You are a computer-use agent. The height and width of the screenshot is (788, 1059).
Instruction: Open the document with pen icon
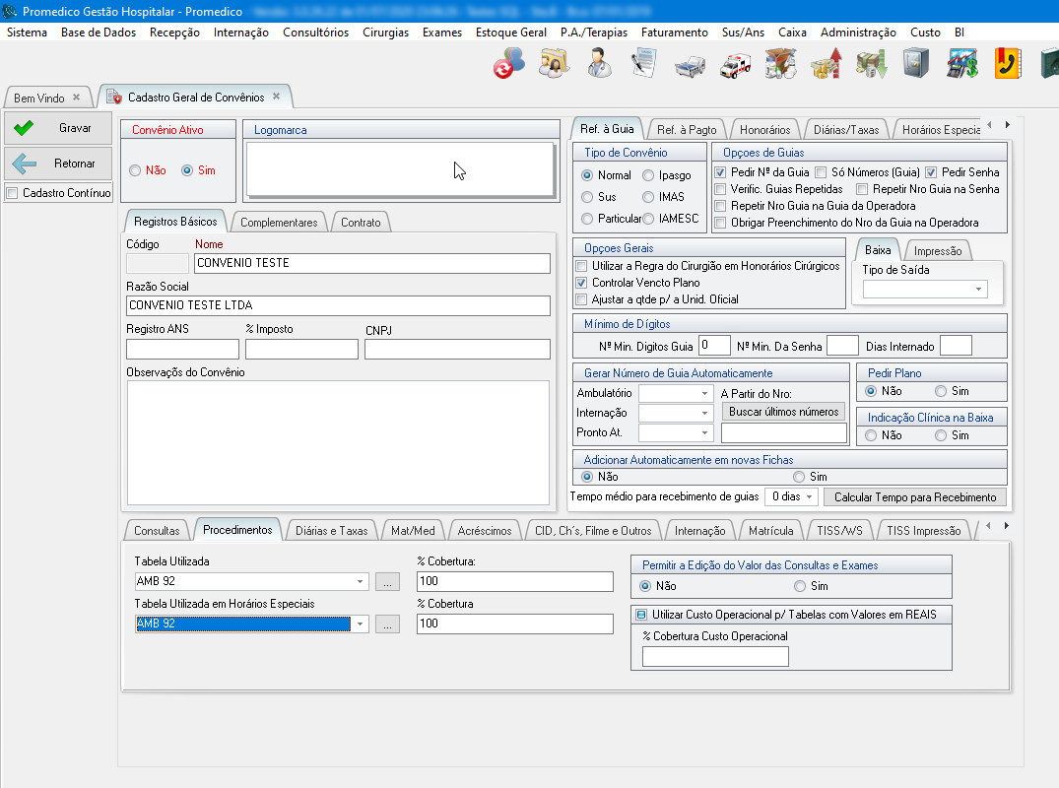644,64
